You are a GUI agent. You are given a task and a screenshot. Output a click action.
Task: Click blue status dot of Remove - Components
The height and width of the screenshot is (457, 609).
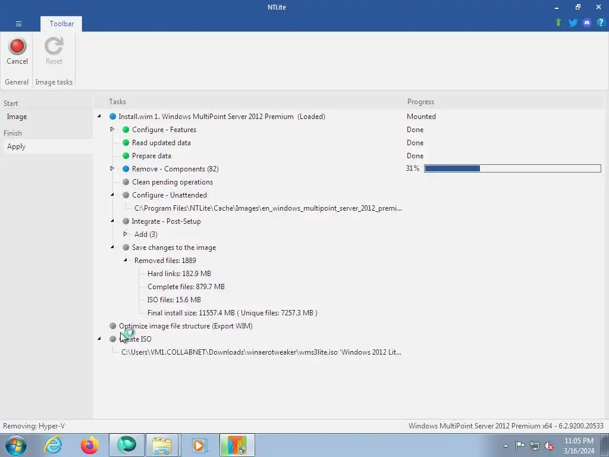[126, 169]
